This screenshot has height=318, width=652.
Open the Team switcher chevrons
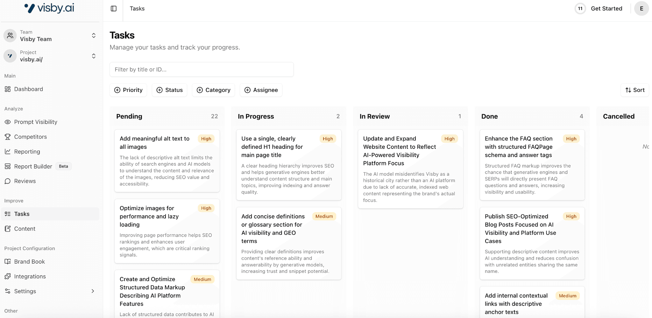point(94,35)
